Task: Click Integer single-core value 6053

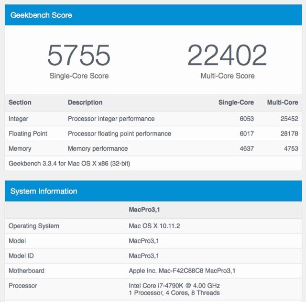Action: [x=247, y=119]
